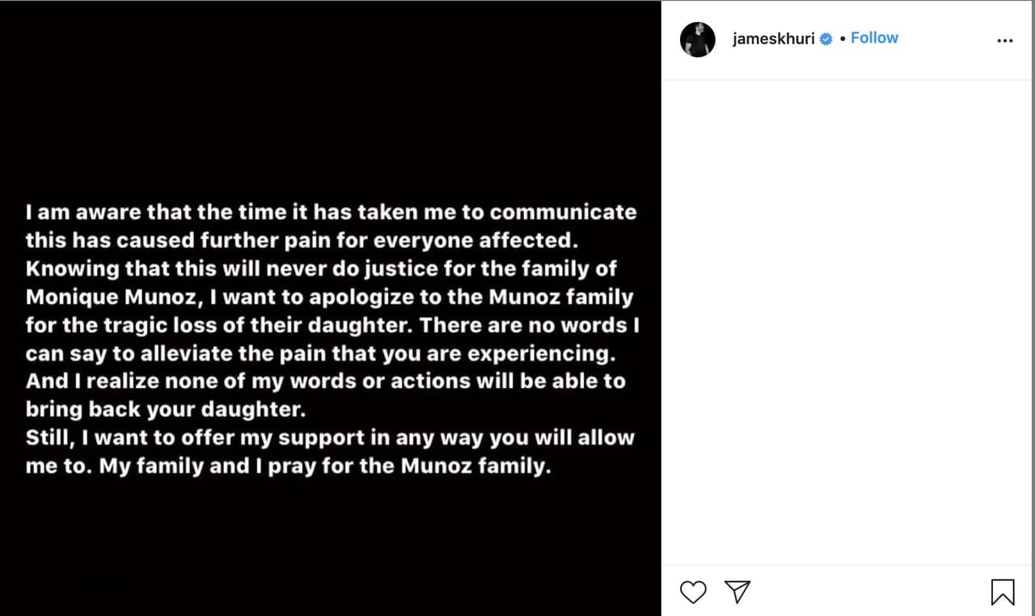Viewport: 1035px width, 616px height.
Task: Save the post with the bookmark icon
Action: pyautogui.click(x=1002, y=593)
